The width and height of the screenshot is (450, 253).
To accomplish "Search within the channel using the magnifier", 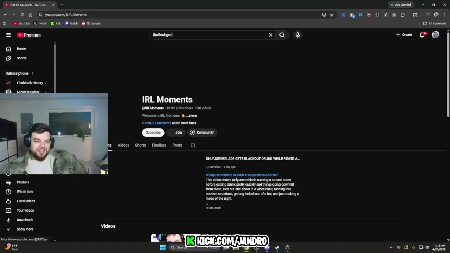I will (193, 145).
